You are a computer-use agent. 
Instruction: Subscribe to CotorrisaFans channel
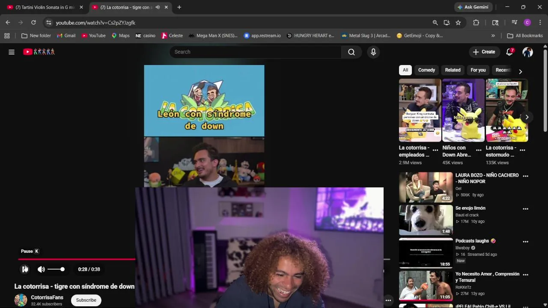(x=86, y=300)
